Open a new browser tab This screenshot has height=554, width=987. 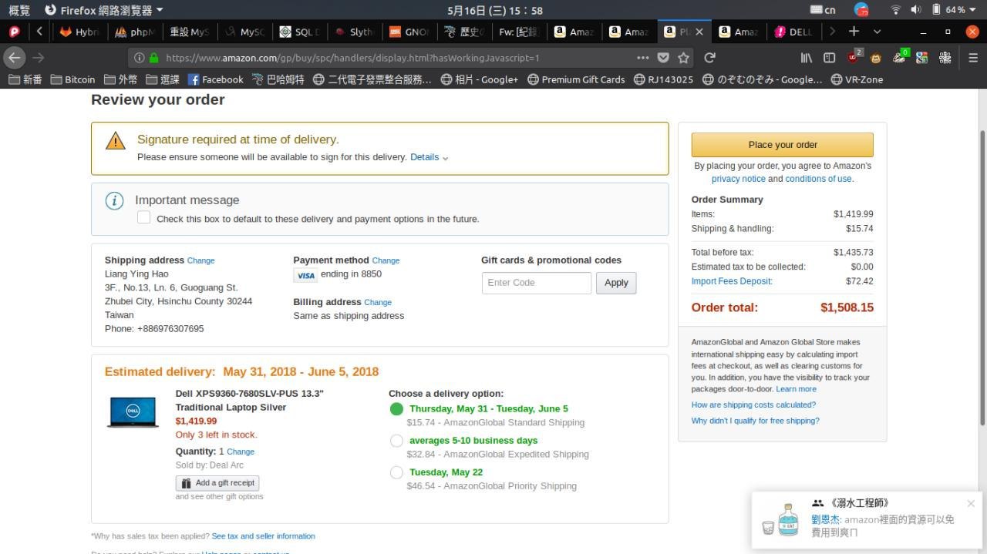tap(854, 32)
